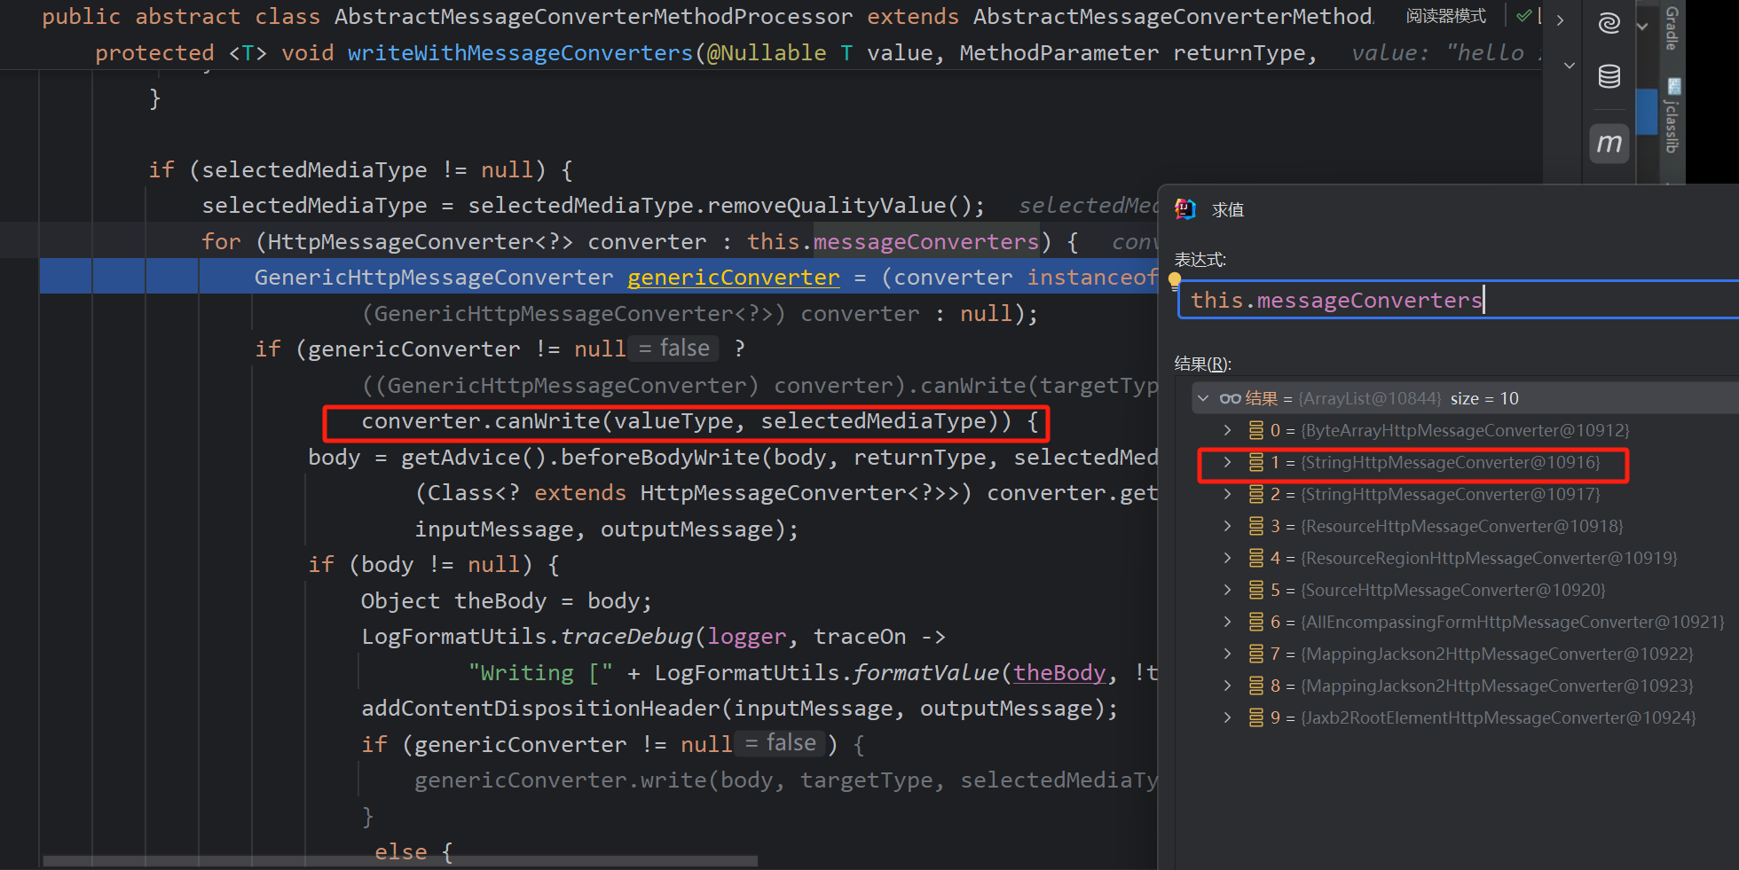The image size is (1739, 870).
Task: Click the "= false" inlay after genericConverter != null ?
Action: tap(674, 349)
